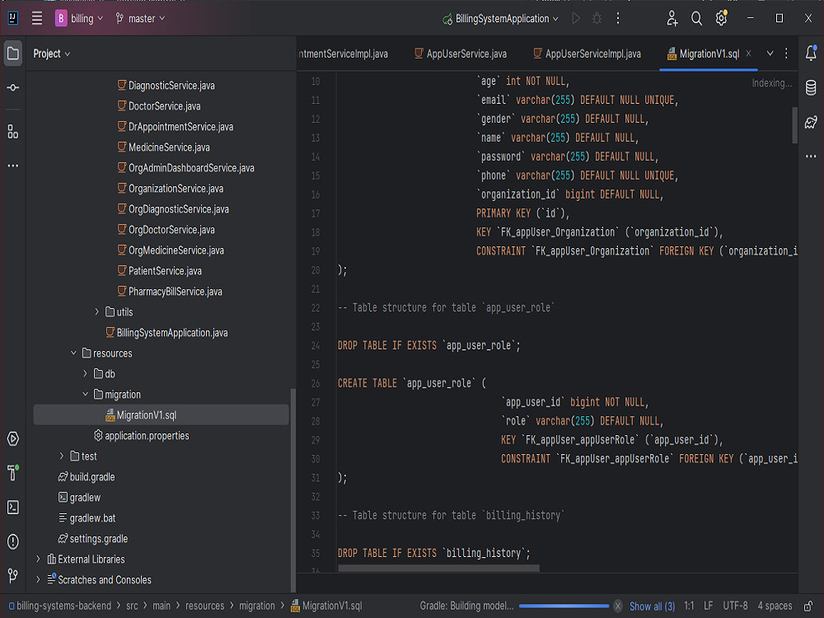Click the Search Everywhere magnifier icon
Image resolution: width=824 pixels, height=618 pixels.
696,18
